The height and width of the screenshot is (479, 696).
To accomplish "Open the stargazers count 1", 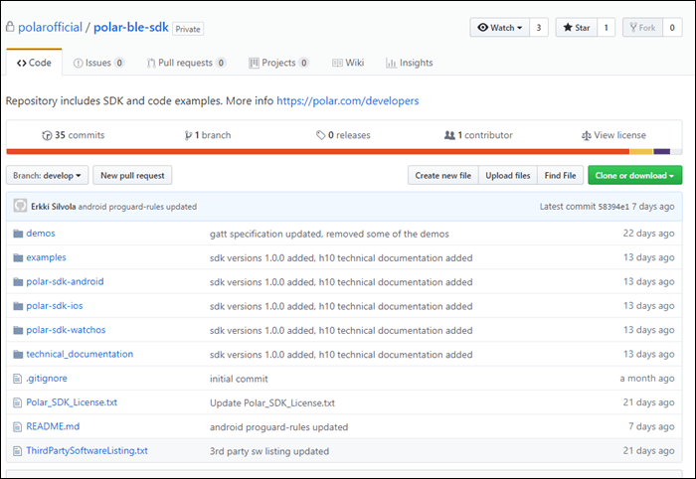I will click(x=607, y=28).
